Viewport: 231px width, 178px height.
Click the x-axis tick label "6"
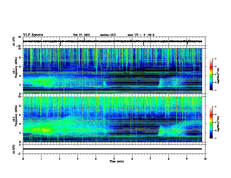[132, 159]
